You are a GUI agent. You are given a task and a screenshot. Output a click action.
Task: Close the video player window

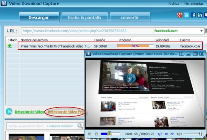[x=202, y=54]
